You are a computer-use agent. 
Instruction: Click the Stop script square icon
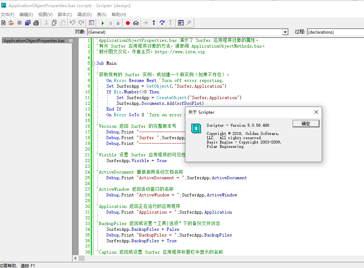[118, 23]
